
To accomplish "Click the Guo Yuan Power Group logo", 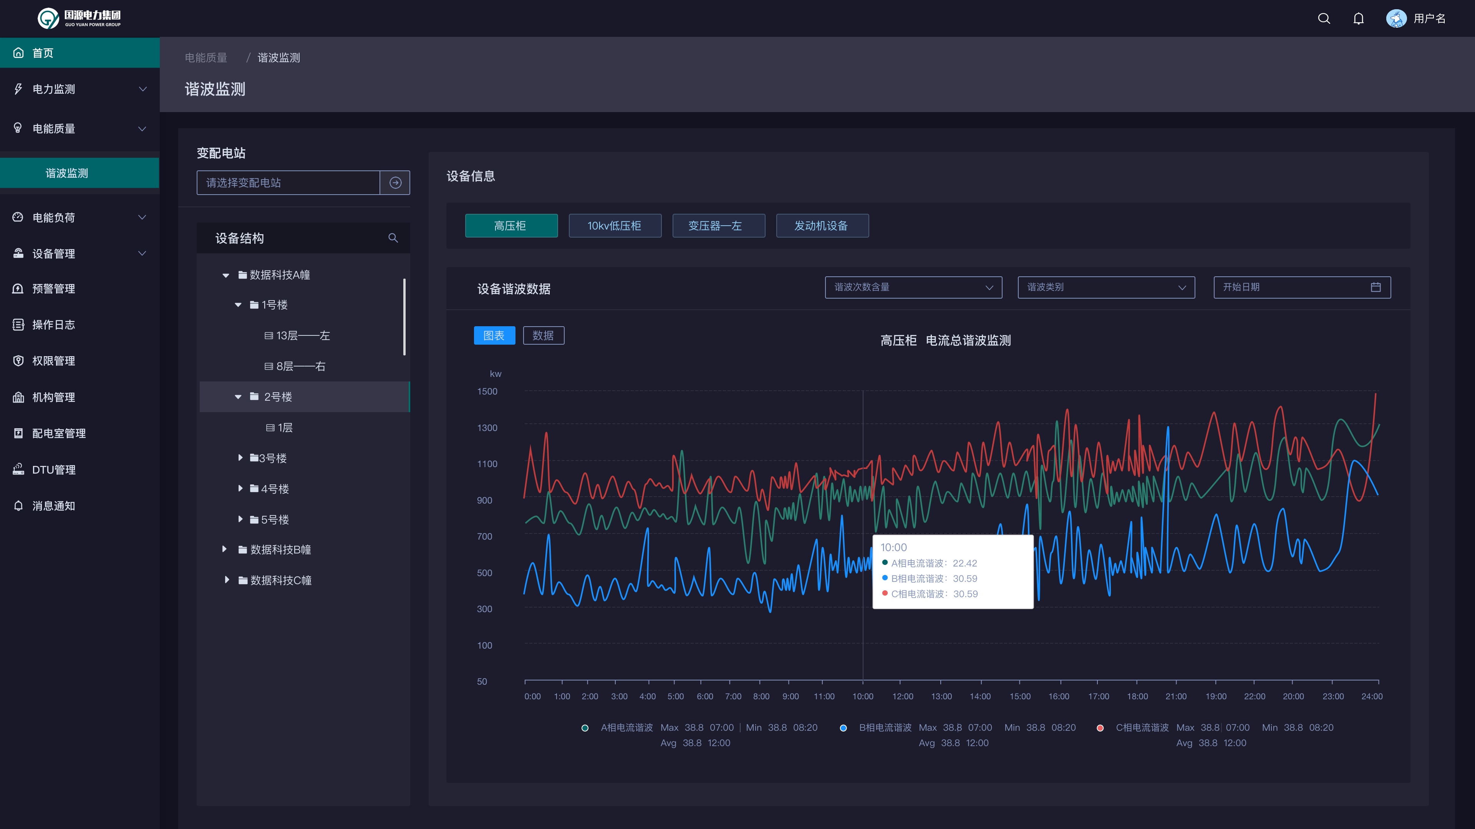I will 79,18.
